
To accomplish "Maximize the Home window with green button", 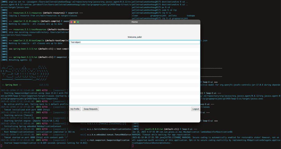I will (78, 22).
